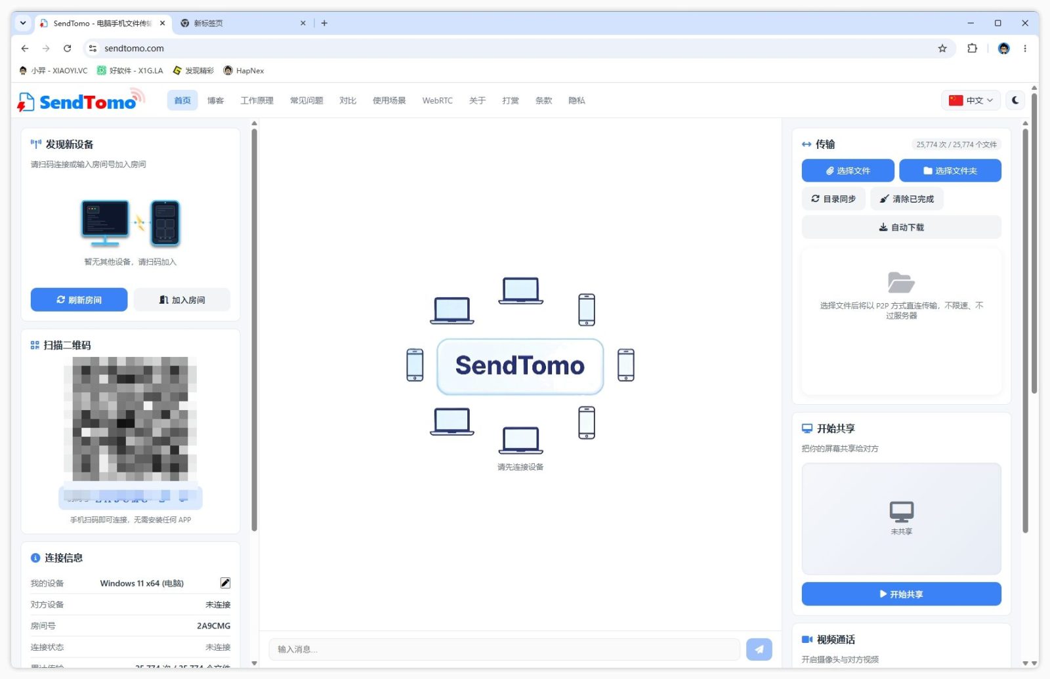This screenshot has height=679, width=1050.
Task: Go to the 常见问题 page
Action: click(x=306, y=100)
